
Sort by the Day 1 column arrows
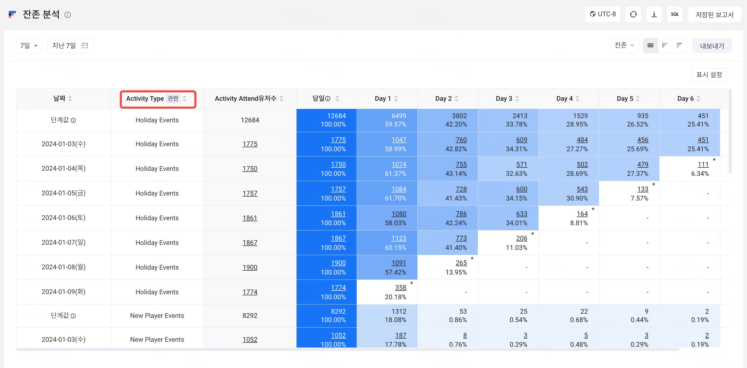click(396, 99)
